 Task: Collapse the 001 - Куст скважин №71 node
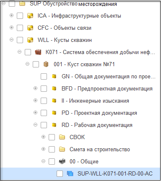click(27, 64)
